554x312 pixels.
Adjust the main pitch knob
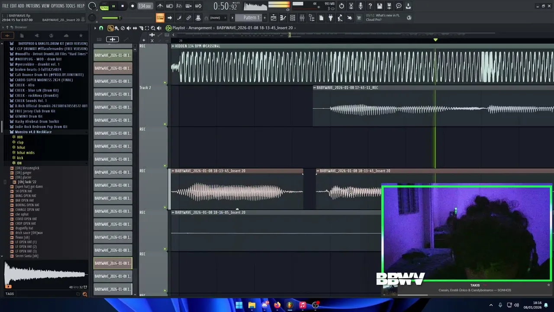92,18
